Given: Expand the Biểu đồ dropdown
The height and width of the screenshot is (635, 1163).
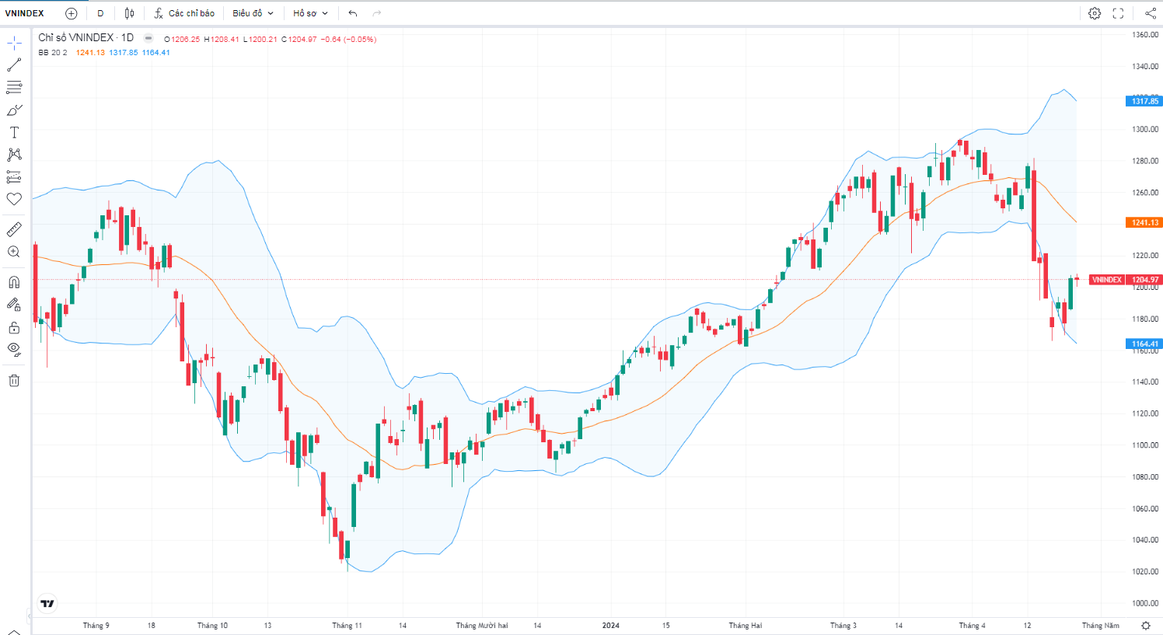Looking at the screenshot, I should click(253, 13).
